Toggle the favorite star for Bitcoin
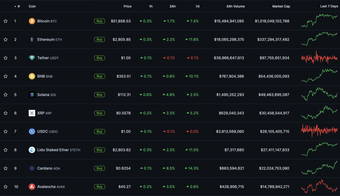Image resolution: width=340 pixels, height=196 pixels. (x=6, y=21)
